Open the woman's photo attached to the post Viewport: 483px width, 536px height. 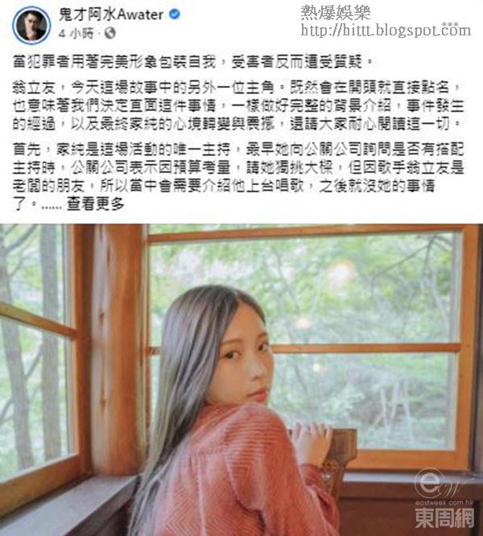click(242, 380)
